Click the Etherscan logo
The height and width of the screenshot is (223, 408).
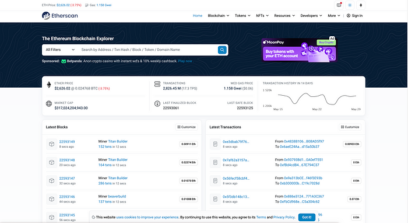tap(60, 16)
